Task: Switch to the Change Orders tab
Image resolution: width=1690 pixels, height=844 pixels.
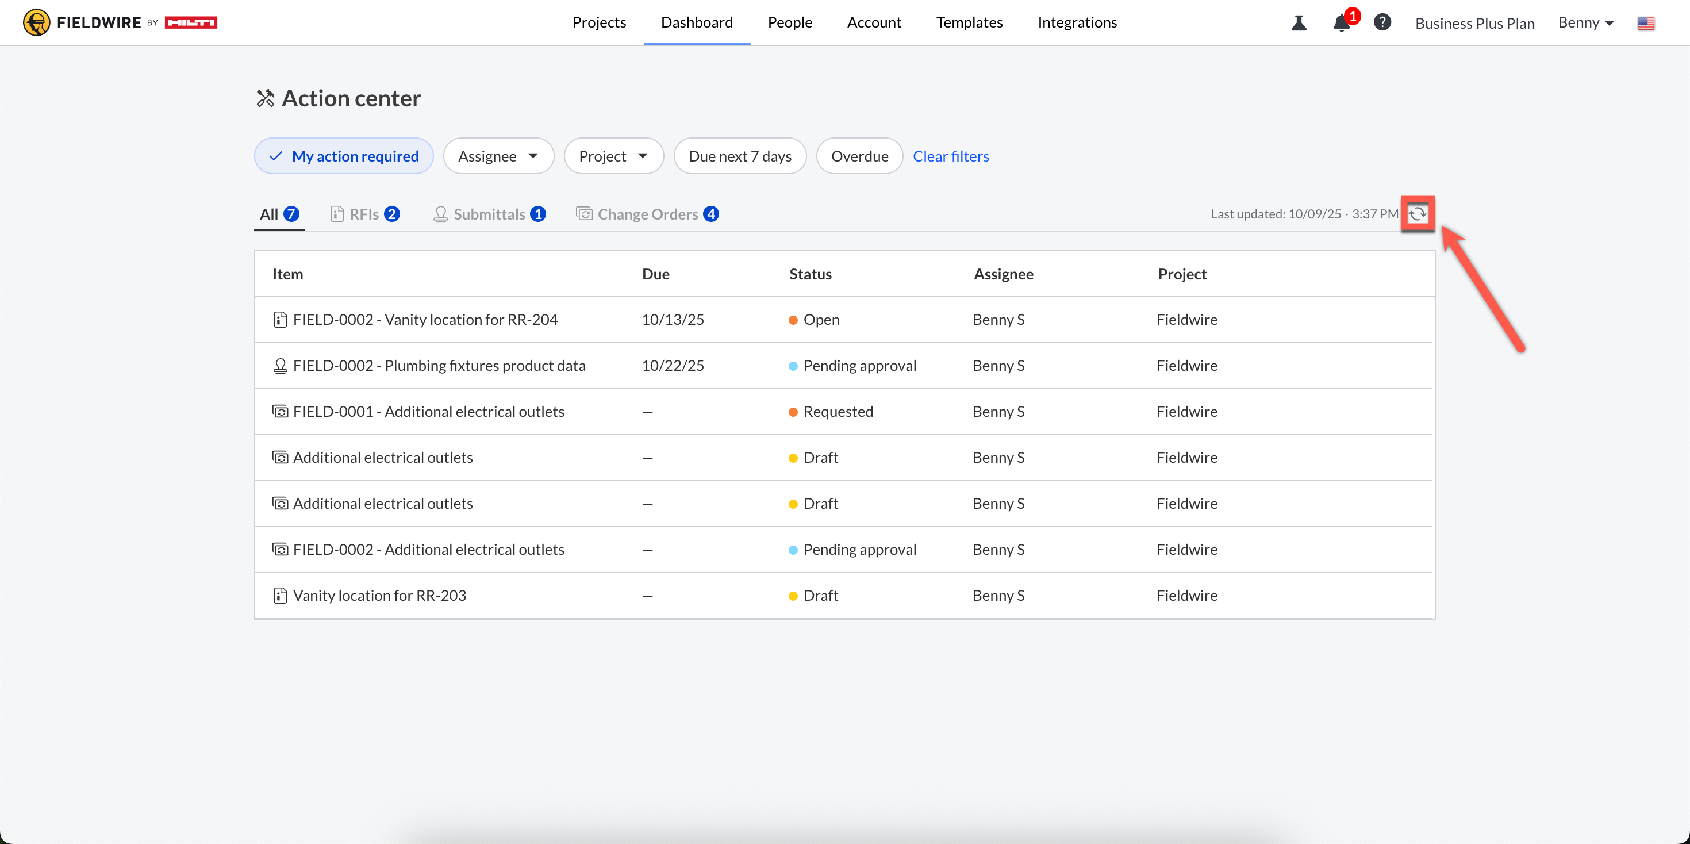Action: [647, 214]
